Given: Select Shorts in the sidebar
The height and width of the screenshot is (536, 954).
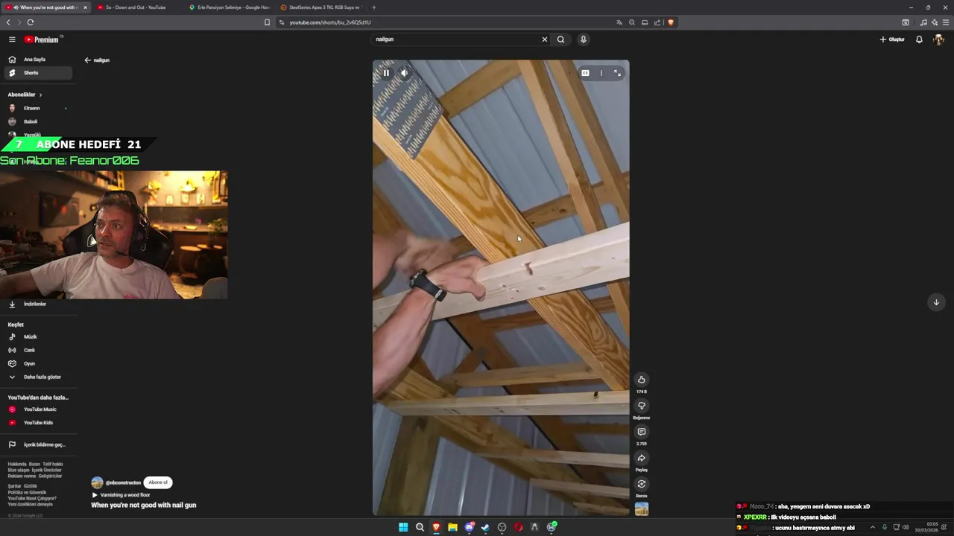Looking at the screenshot, I should pos(37,73).
